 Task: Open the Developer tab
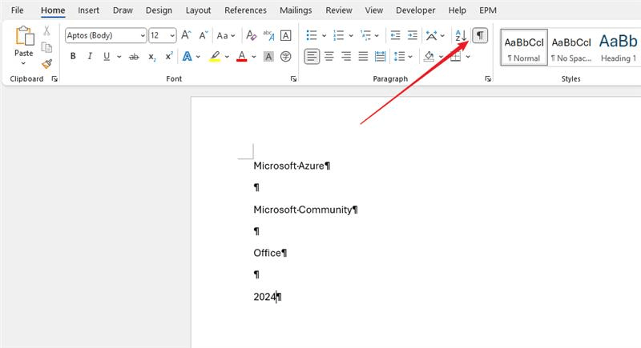point(415,10)
